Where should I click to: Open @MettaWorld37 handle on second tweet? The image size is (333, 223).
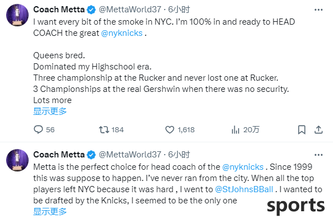[x=130, y=155]
